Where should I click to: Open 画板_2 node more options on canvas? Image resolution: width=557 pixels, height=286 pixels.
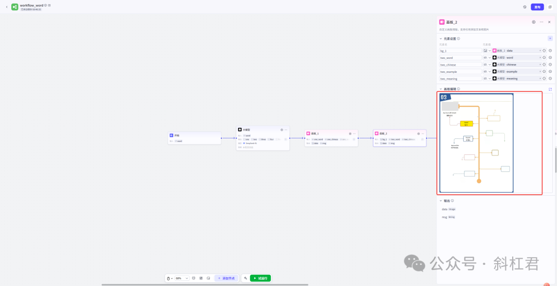click(423, 134)
